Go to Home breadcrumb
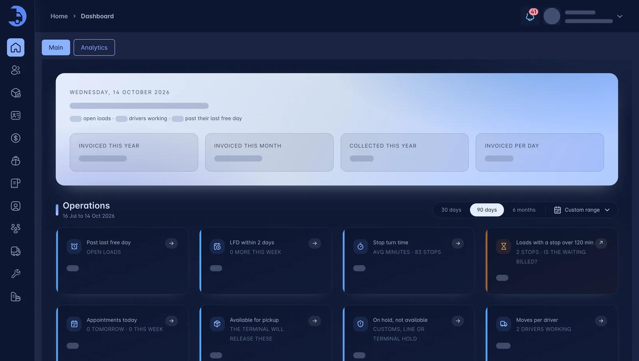639x361 pixels. (x=59, y=16)
